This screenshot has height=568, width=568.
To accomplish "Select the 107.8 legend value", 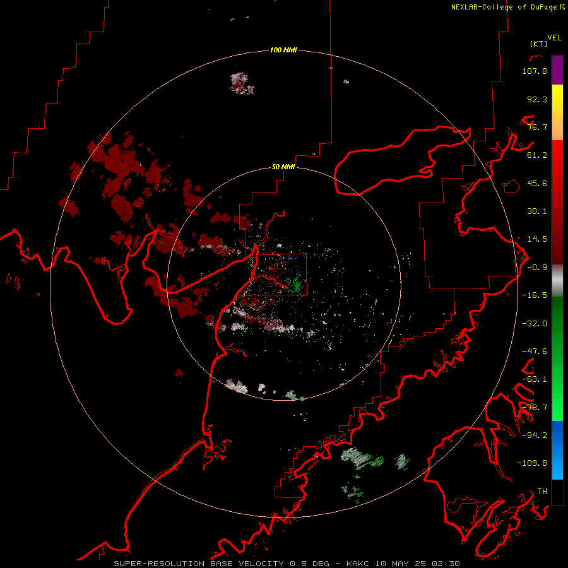I will tap(535, 71).
